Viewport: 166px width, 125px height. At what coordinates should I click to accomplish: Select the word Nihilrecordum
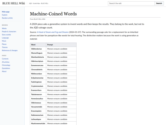(x=36, y=74)
